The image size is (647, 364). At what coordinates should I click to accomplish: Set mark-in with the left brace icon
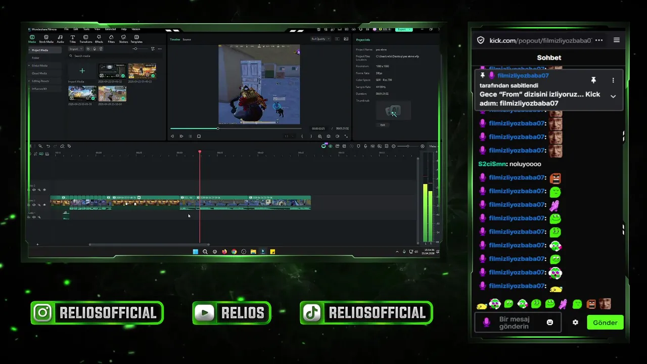click(302, 136)
